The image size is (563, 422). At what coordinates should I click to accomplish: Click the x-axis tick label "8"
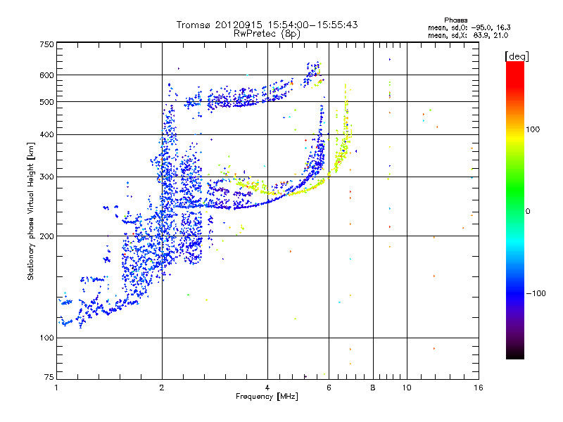click(x=373, y=388)
